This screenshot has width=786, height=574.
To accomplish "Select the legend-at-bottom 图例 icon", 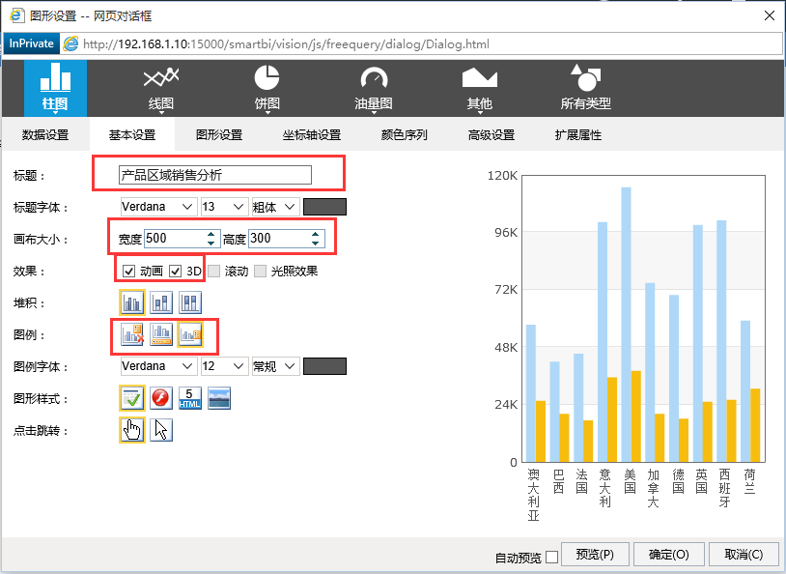I will point(161,334).
